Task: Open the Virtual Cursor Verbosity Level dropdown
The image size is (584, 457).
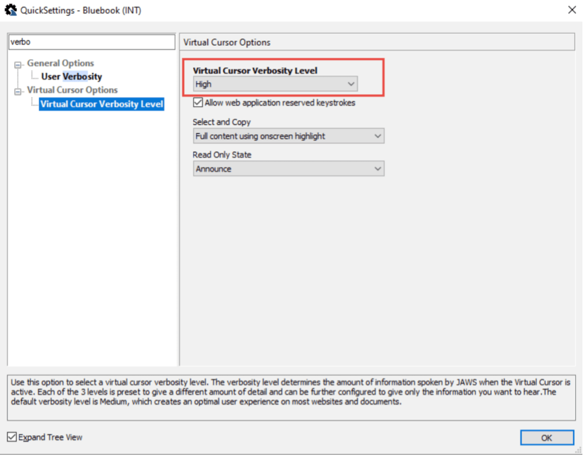Action: (275, 84)
